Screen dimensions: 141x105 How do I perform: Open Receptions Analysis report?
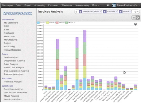14,89
